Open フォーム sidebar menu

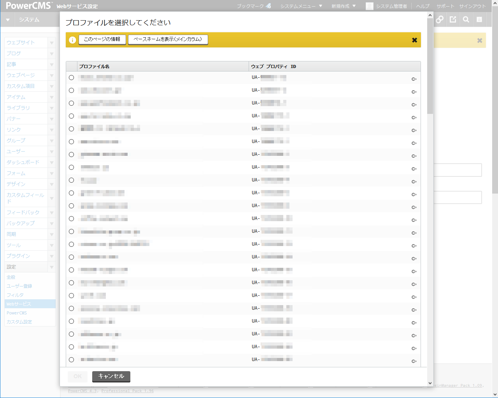[x=16, y=173]
